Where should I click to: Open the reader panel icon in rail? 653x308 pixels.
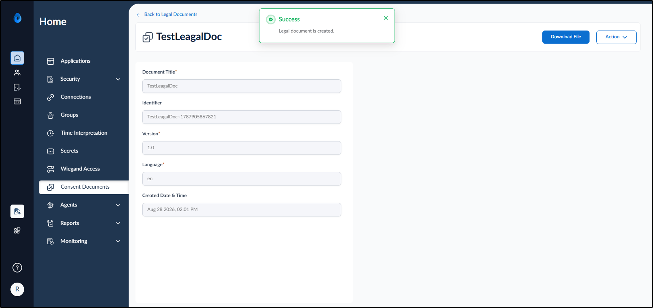pyautogui.click(x=17, y=101)
